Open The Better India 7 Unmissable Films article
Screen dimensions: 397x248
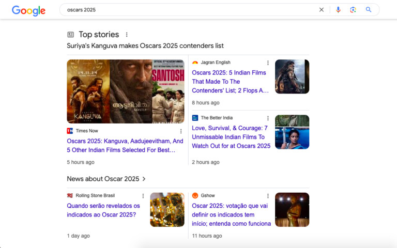(231, 137)
